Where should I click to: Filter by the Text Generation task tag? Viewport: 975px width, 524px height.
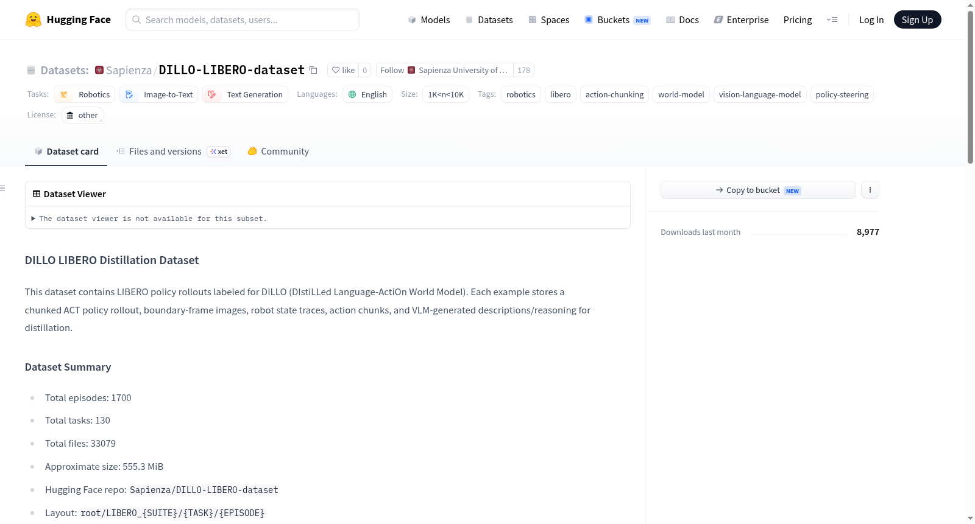click(245, 94)
